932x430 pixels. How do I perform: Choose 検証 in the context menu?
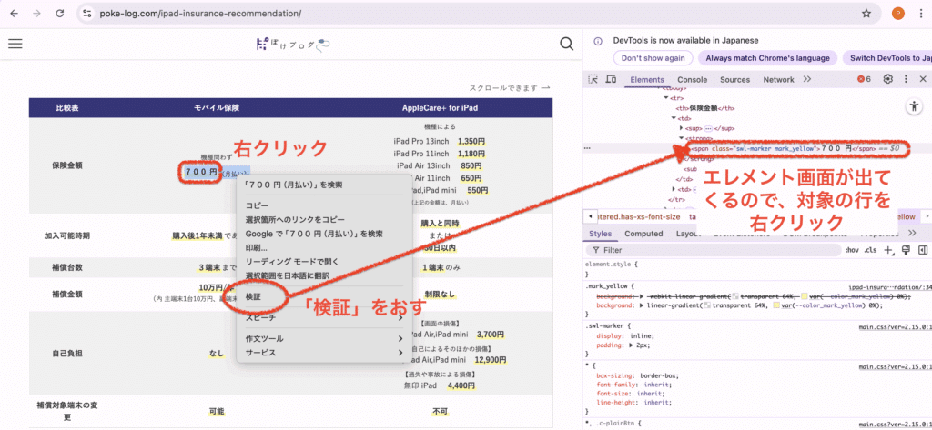coord(253,295)
